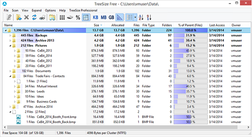This screenshot has width=252, height=137.
Task: Click the allocated space disk icon
Action: pos(70,17)
